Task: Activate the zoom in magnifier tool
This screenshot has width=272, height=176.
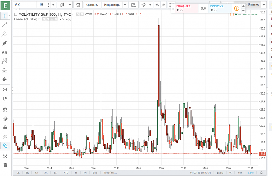Action: (5, 90)
